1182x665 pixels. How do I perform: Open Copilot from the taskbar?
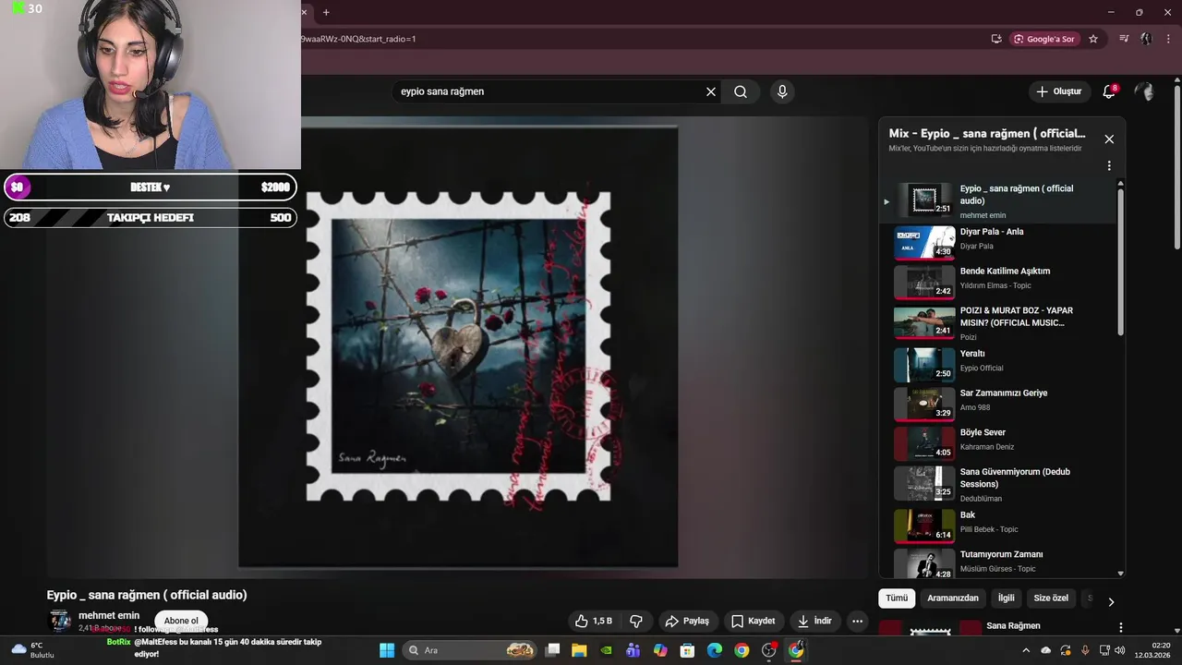click(660, 650)
